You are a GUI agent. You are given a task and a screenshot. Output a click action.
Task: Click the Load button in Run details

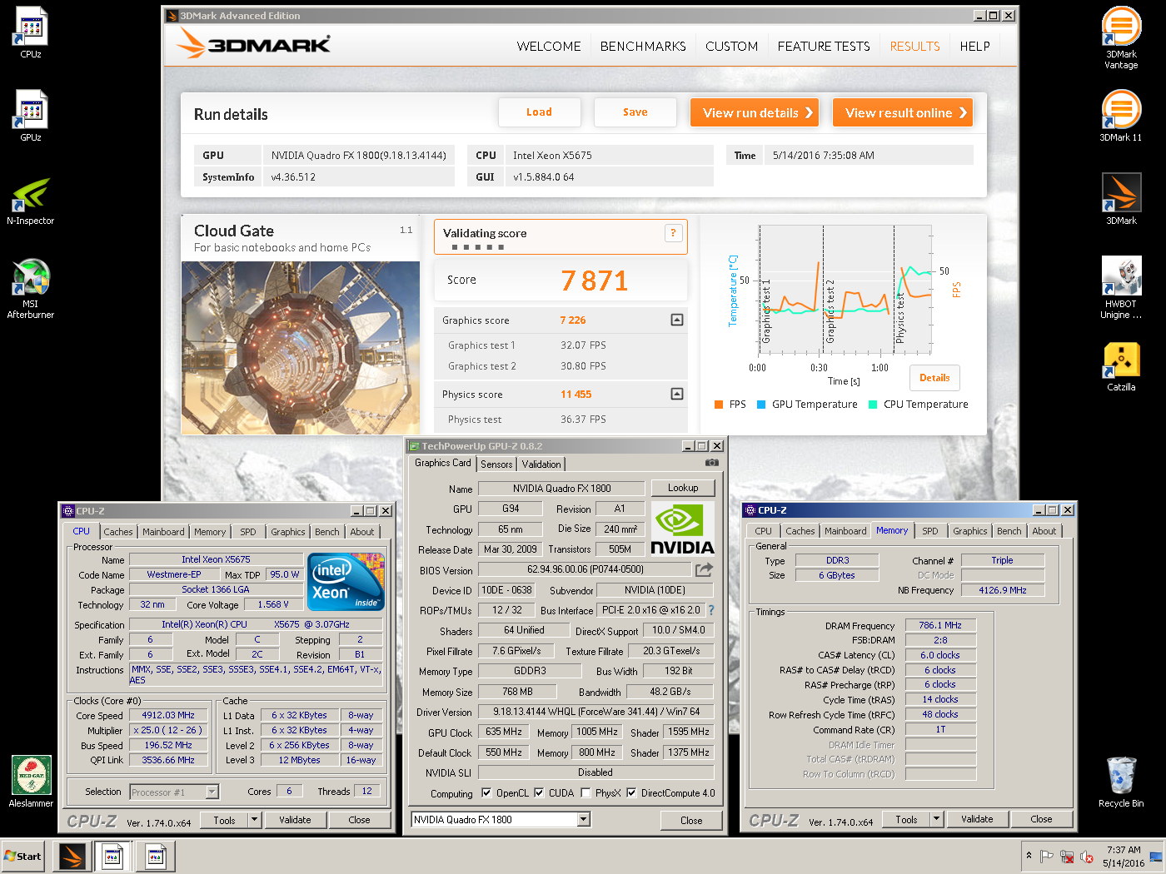(x=539, y=112)
